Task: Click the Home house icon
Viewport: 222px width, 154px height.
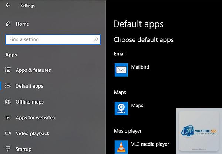Action: (x=8, y=24)
